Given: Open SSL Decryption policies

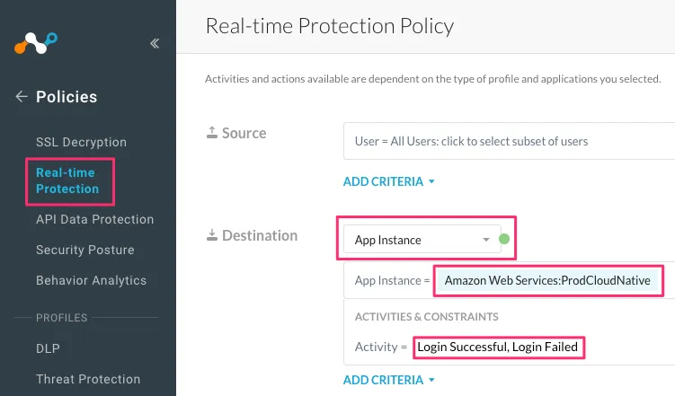Looking at the screenshot, I should (x=81, y=142).
